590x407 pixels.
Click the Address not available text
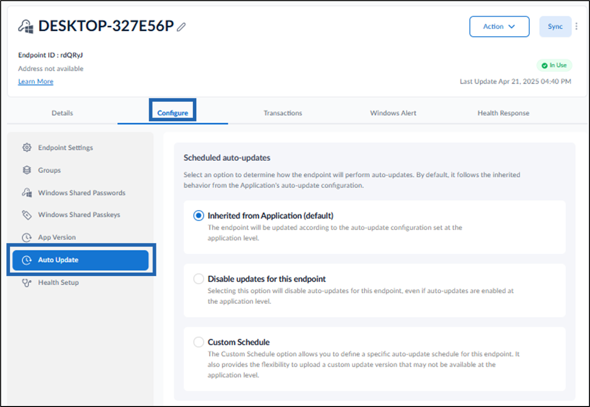[51, 68]
